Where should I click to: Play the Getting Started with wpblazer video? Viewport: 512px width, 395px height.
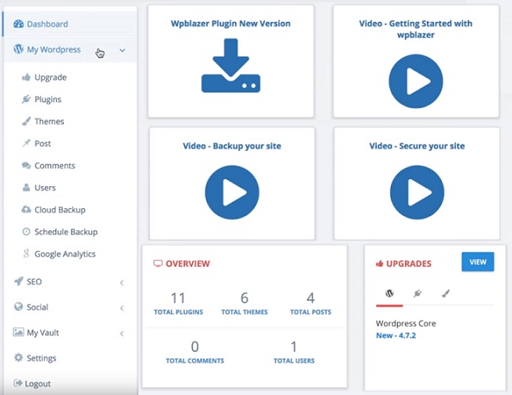416,81
